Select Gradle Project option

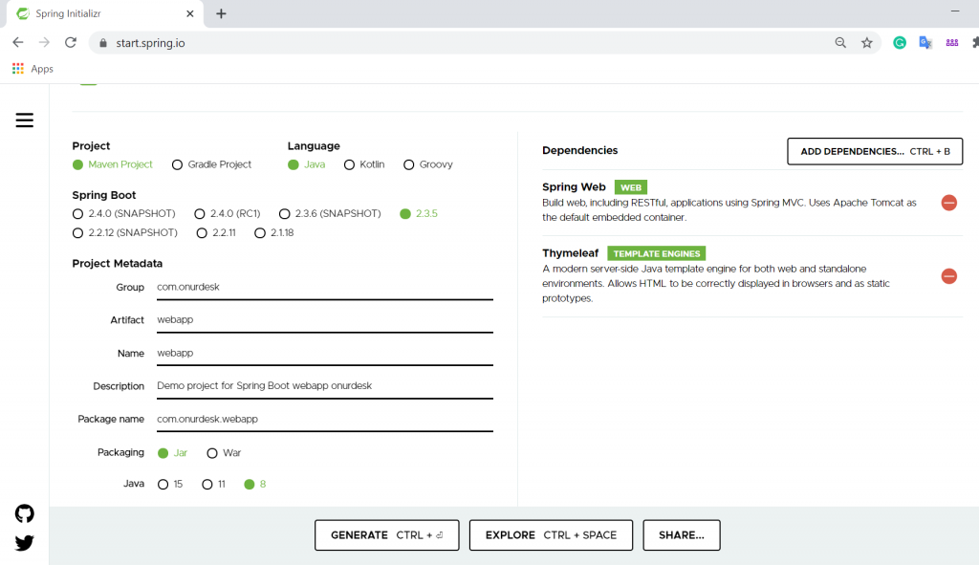click(x=211, y=164)
